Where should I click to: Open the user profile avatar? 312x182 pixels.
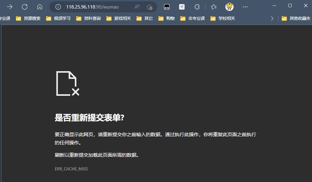[x=229, y=7]
